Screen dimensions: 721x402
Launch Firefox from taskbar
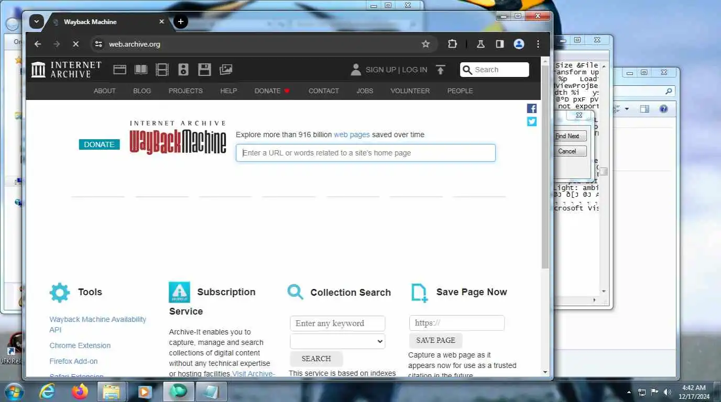point(80,392)
